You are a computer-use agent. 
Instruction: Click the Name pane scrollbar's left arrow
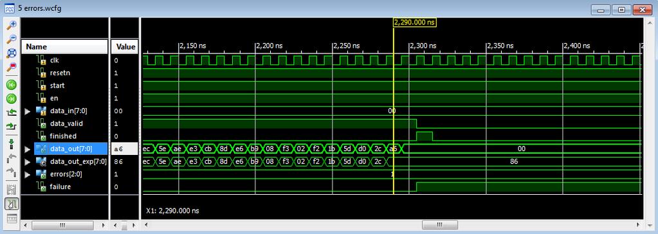(x=24, y=225)
